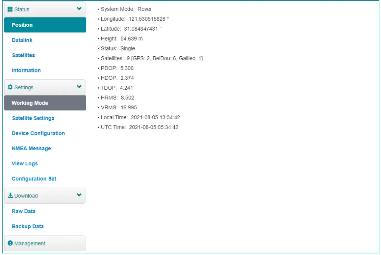This screenshot has width=381, height=255.
Task: View the Satellites status page
Action: (x=24, y=55)
